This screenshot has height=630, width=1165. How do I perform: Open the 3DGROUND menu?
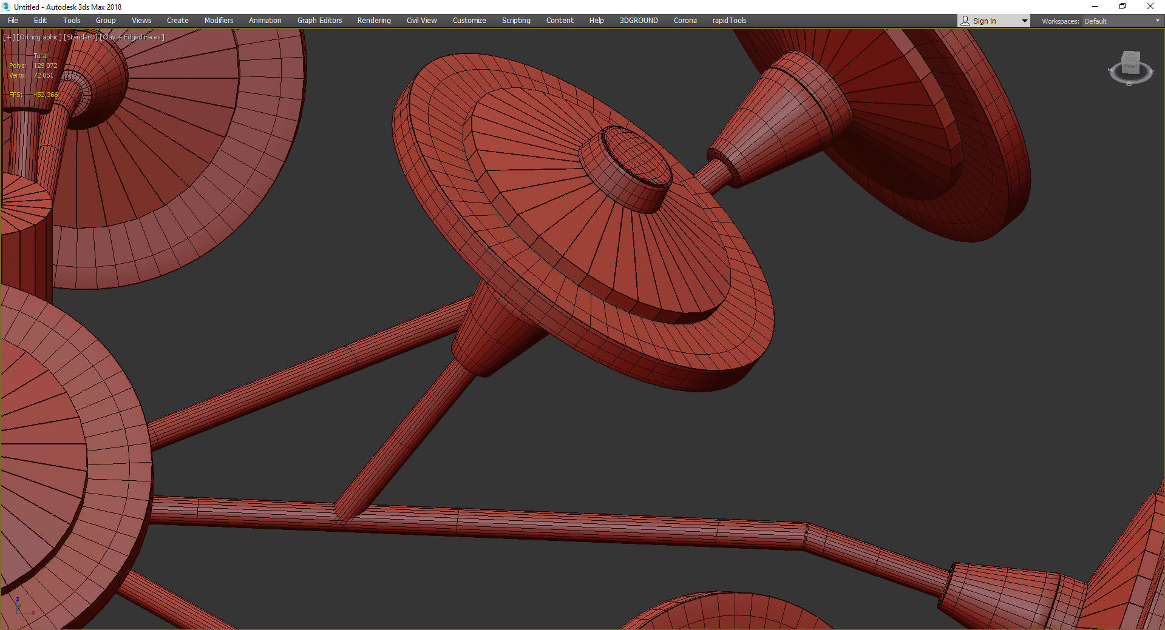tap(639, 21)
